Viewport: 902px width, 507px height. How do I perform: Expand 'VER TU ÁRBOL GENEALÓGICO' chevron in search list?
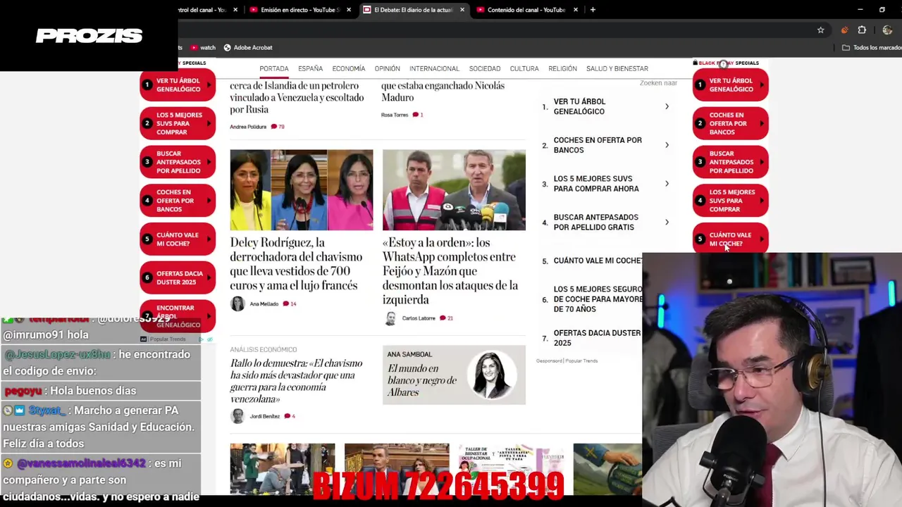coord(667,106)
